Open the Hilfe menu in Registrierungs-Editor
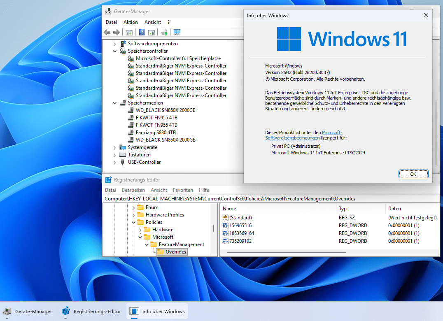This screenshot has height=321, width=443. coord(204,190)
